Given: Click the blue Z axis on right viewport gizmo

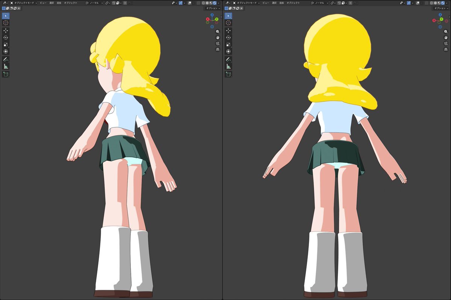Looking at the screenshot, I should click(440, 15).
